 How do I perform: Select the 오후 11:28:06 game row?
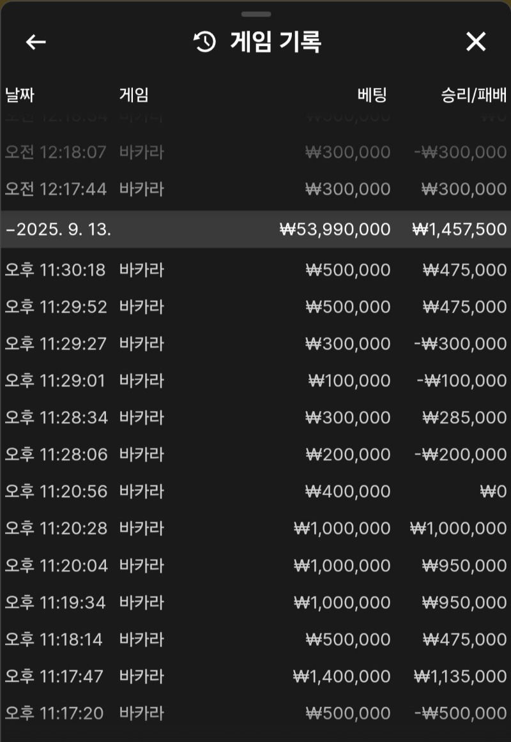click(x=256, y=455)
